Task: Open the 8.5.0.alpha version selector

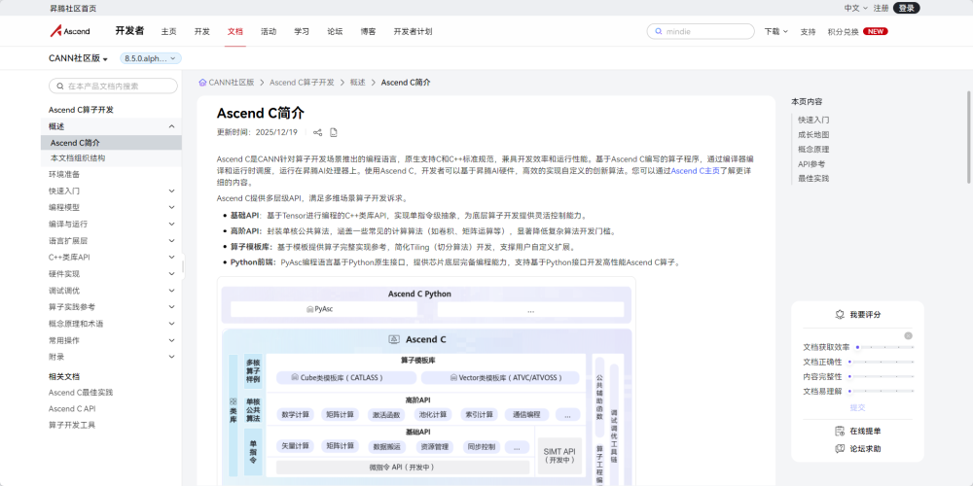Action: tap(151, 58)
